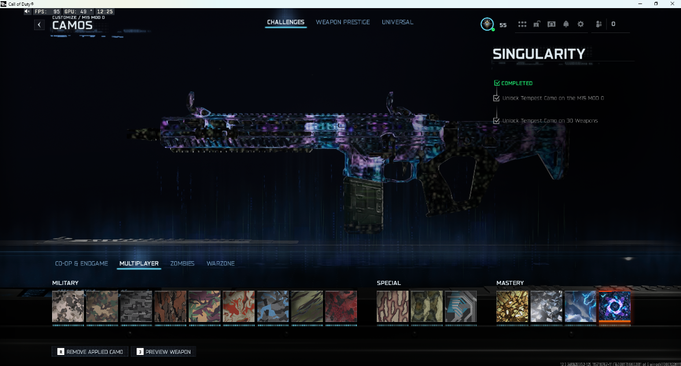Click the Call of Duty app icon in title bar
Viewport: 681px width, 366px height.
(3, 4)
